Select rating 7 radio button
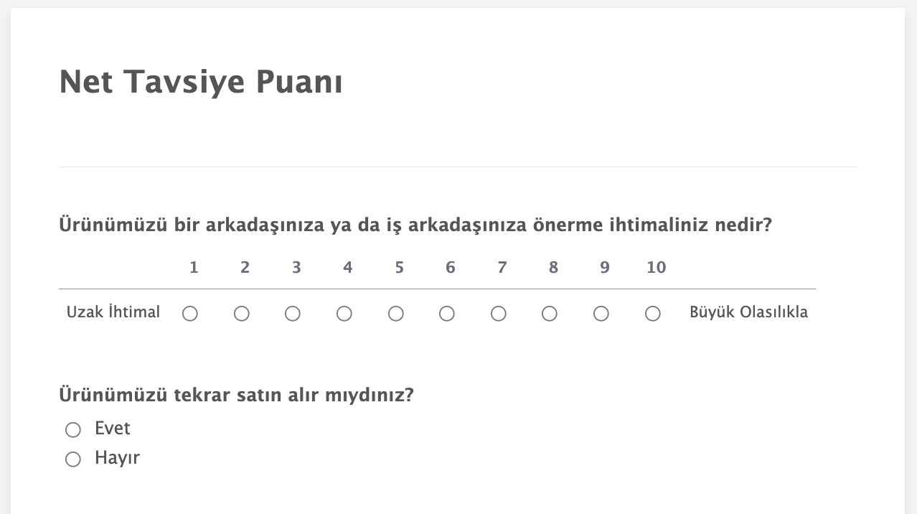 click(x=499, y=314)
